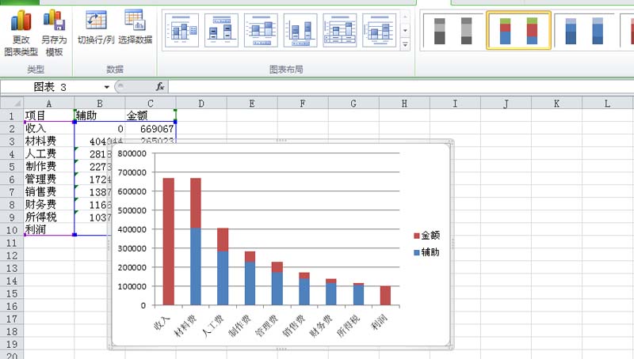Screen dimensions: 634x359
Task: Click cell A8 containing 财务费
Action: pyautogui.click(x=49, y=205)
